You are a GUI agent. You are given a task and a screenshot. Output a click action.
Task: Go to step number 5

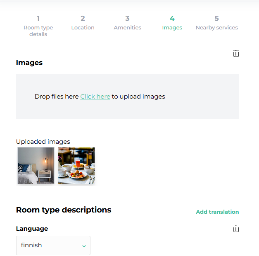[217, 18]
